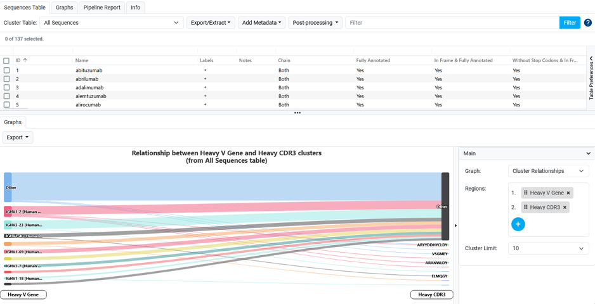Collapse Table Preferences side panel arrow
Screen dimensions: 595x304
[x=591, y=58]
